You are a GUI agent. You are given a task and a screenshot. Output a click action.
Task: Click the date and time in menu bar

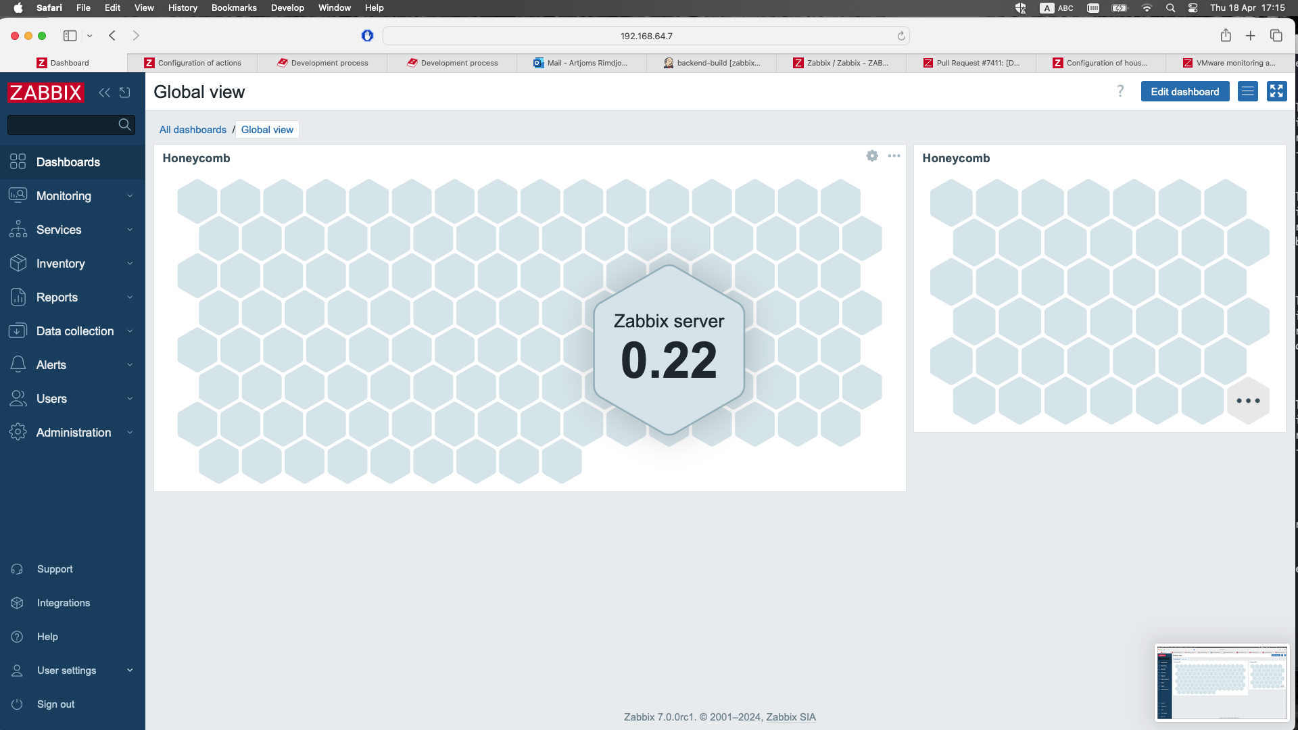(1247, 8)
